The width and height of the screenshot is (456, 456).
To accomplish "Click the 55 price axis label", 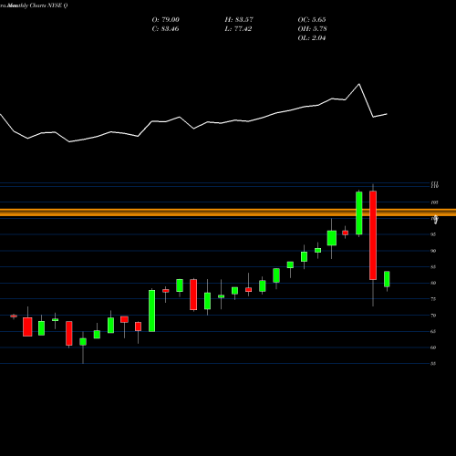I will pos(433,364).
